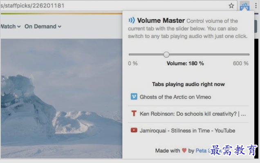Switch to Ghosts of the Arctic tab title
The image size is (260, 163).
pos(175,97)
